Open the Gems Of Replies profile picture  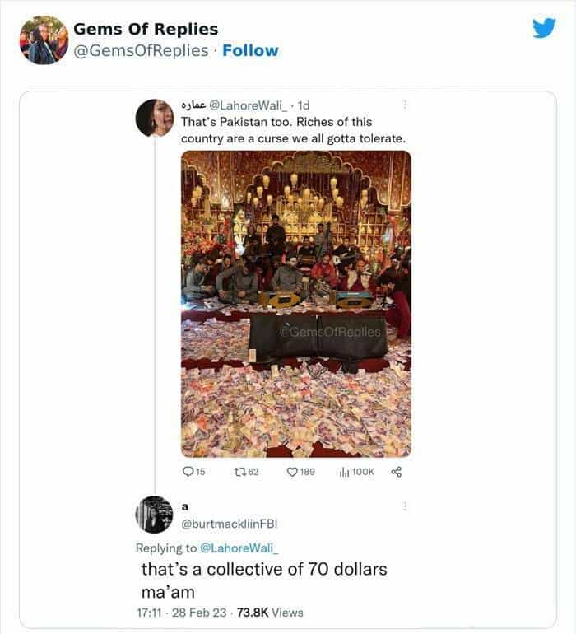point(43,40)
